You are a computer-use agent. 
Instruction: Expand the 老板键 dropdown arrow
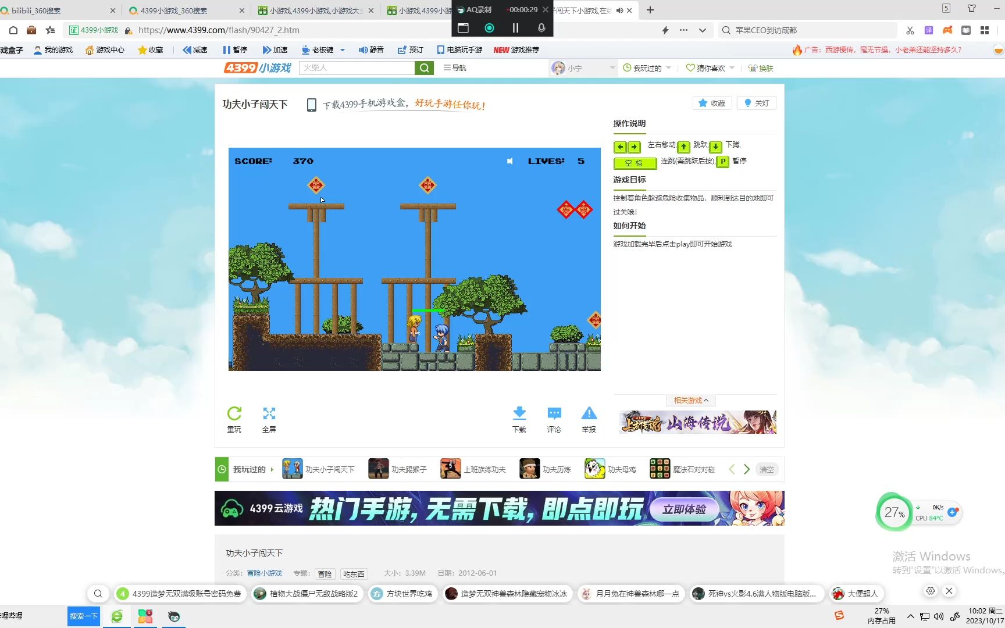click(x=343, y=50)
